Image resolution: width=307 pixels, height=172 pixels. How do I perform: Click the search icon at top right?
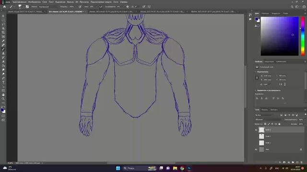click(292, 7)
